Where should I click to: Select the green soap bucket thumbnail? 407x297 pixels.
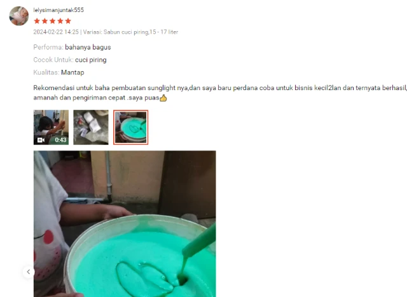click(130, 127)
